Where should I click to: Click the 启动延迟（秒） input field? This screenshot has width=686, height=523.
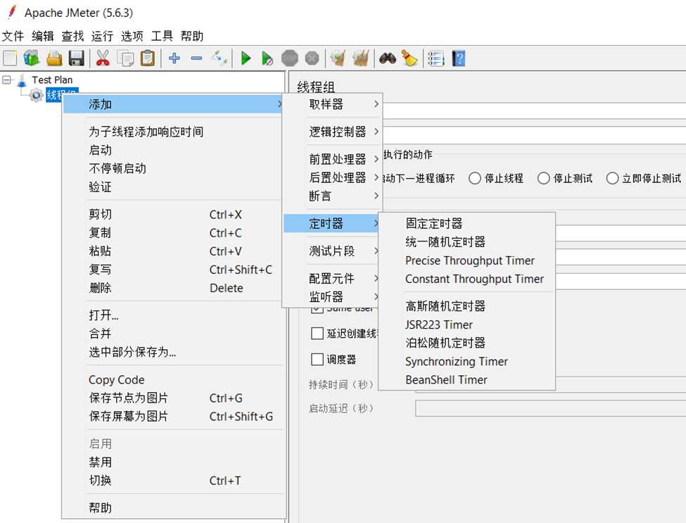(549, 408)
